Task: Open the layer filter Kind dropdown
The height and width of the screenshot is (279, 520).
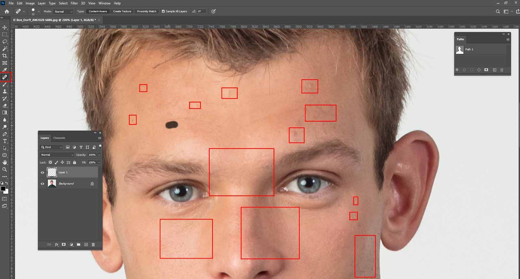Action: (51, 147)
